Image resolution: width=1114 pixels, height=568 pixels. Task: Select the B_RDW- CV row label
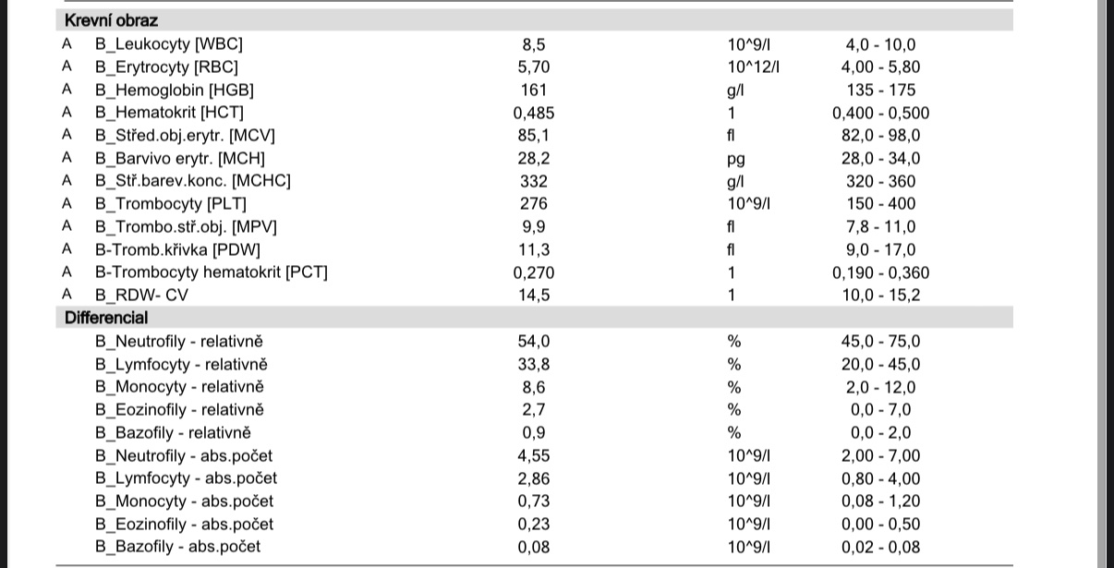click(148, 296)
